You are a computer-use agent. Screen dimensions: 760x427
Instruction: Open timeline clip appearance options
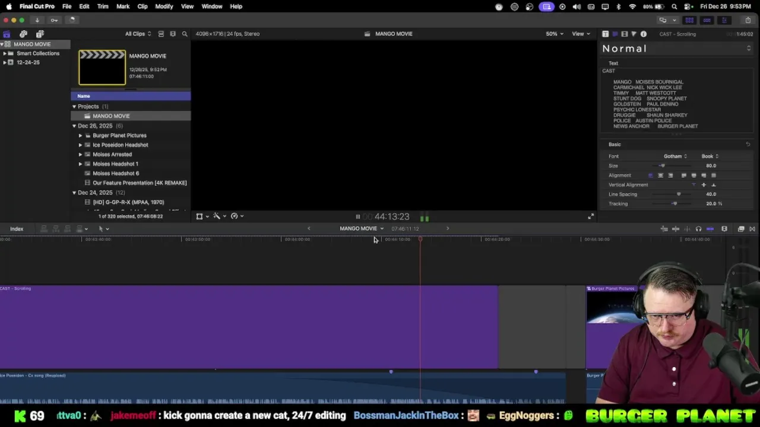coord(724,229)
